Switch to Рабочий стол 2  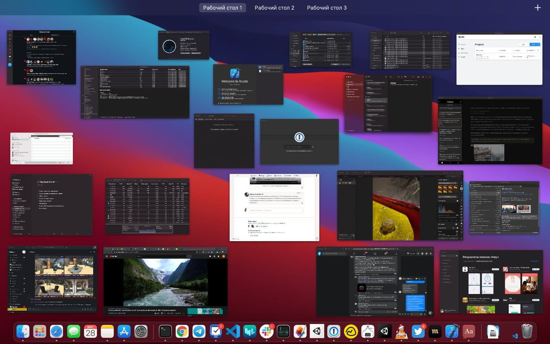tap(274, 8)
